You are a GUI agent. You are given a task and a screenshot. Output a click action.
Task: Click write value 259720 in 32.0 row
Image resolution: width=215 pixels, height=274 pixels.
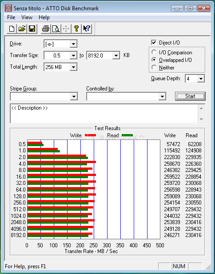[172, 183]
